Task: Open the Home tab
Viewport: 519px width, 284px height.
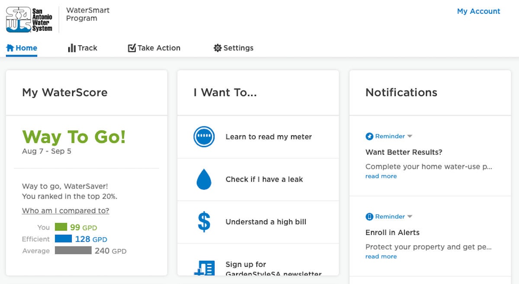Action: [x=22, y=48]
